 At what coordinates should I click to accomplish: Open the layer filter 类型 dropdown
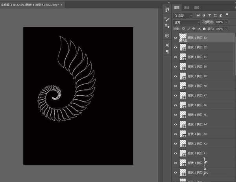[x=184, y=15]
